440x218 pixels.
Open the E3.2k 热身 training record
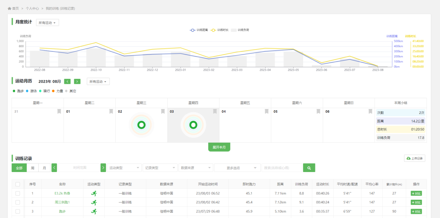62,193
